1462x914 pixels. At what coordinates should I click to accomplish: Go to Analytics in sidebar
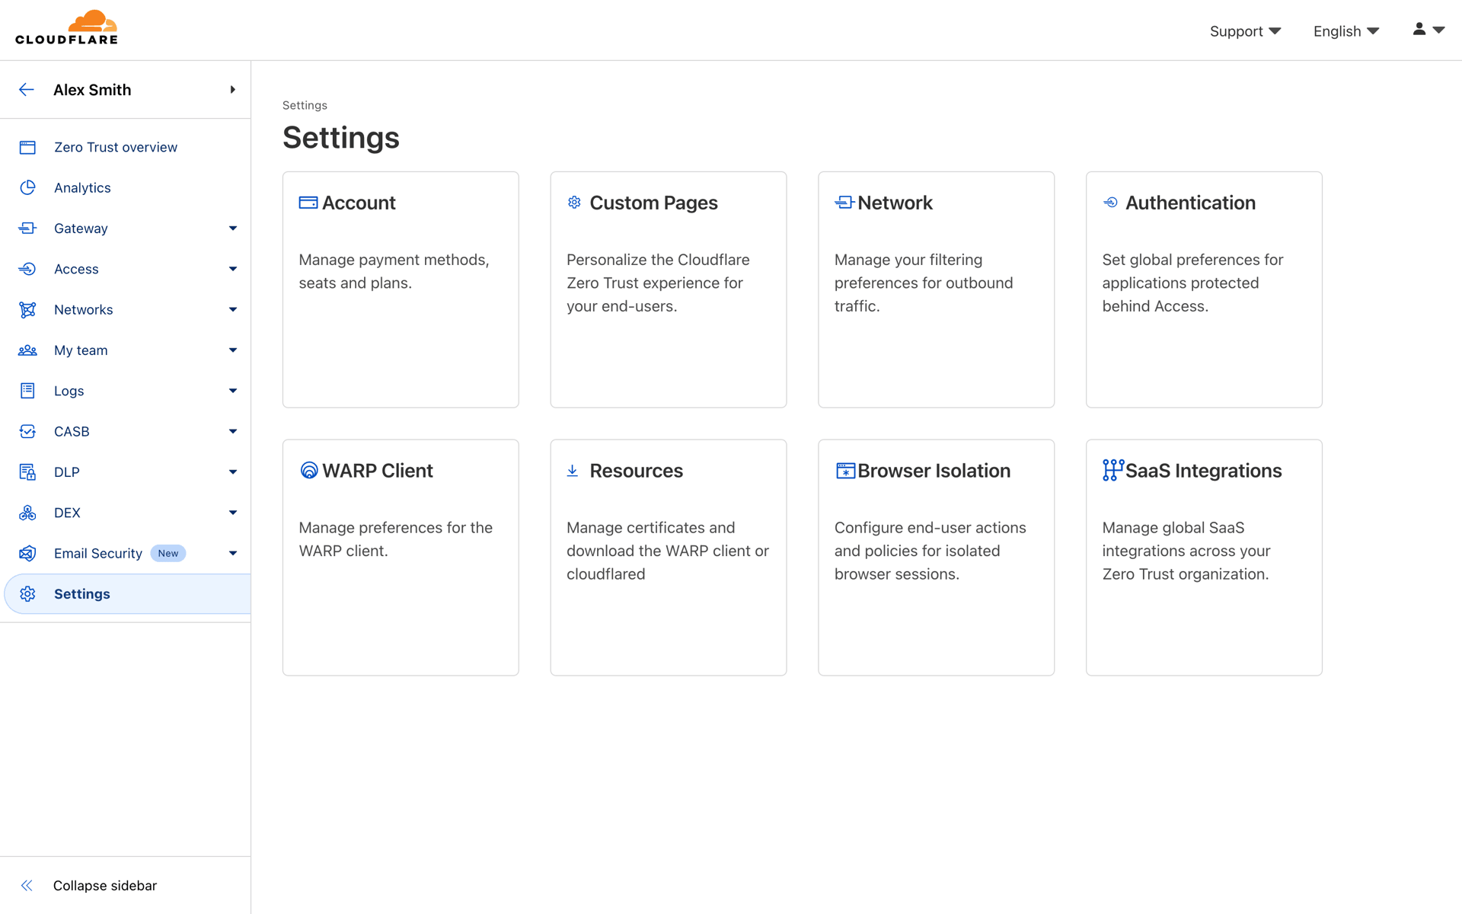pos(82,187)
